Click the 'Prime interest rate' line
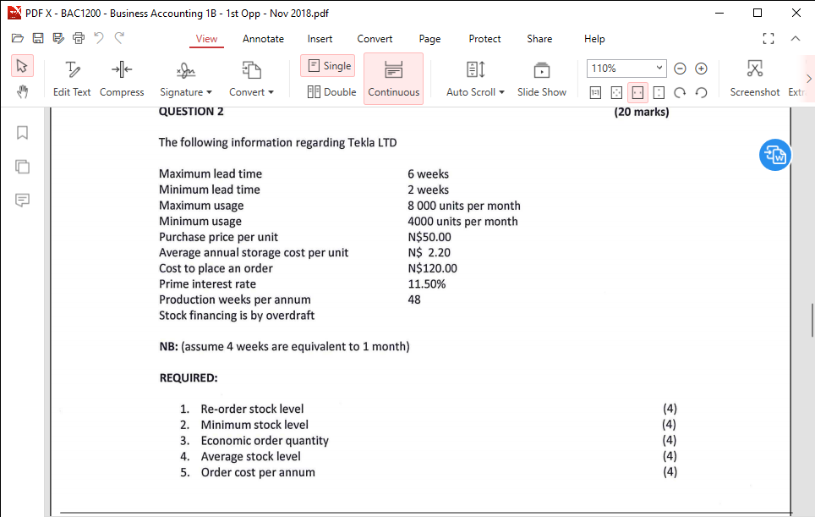The height and width of the screenshot is (517, 815). (x=207, y=284)
